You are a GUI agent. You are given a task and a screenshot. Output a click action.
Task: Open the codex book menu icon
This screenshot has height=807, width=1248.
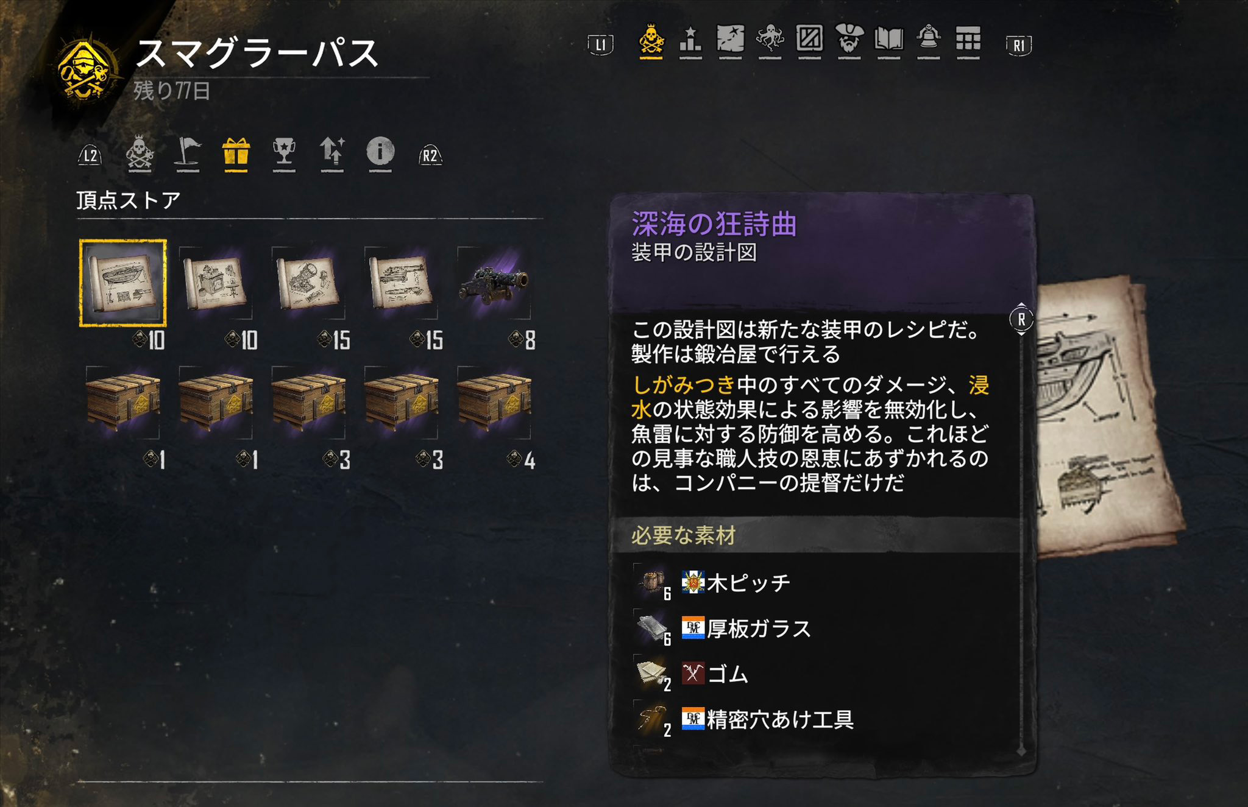point(888,40)
